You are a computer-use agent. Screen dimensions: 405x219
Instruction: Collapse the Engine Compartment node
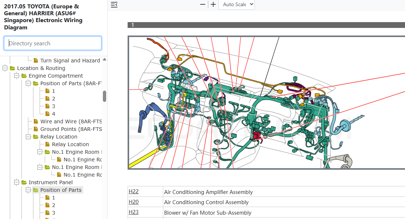coord(16,76)
